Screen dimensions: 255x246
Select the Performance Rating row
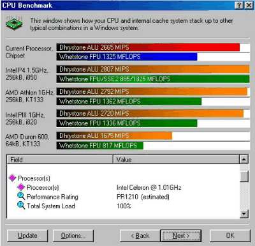pyautogui.click(x=123, y=197)
